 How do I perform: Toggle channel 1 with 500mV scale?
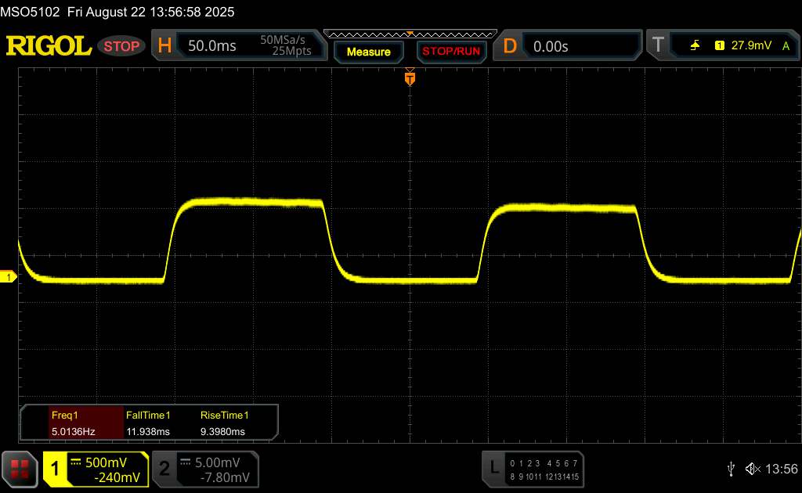tap(96, 468)
